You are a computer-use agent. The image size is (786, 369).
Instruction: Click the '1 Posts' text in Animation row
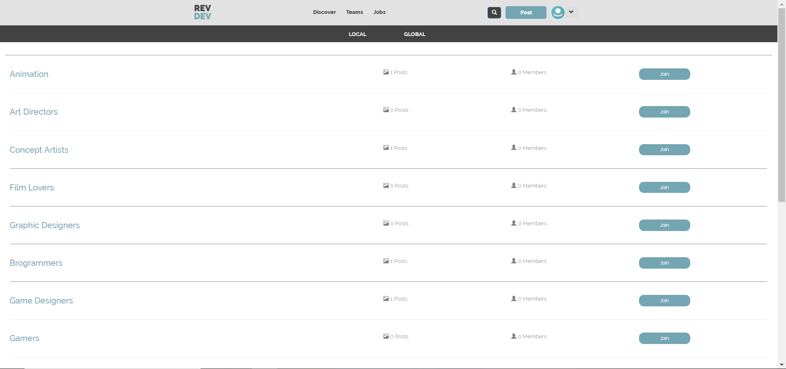399,72
